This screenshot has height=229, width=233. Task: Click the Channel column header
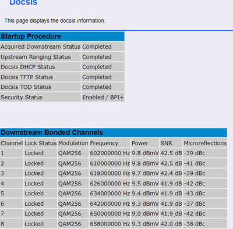coord(12,143)
